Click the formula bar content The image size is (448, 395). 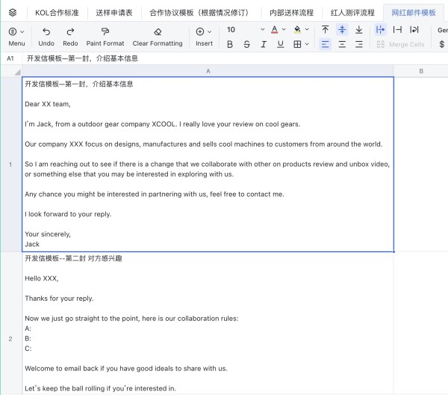click(82, 58)
